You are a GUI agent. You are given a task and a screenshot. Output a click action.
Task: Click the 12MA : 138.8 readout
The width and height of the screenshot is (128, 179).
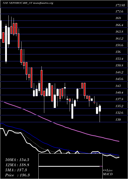click(17, 165)
